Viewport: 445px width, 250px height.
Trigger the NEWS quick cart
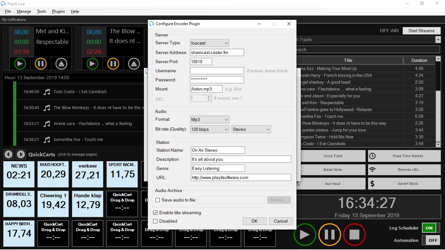[x=19, y=174]
